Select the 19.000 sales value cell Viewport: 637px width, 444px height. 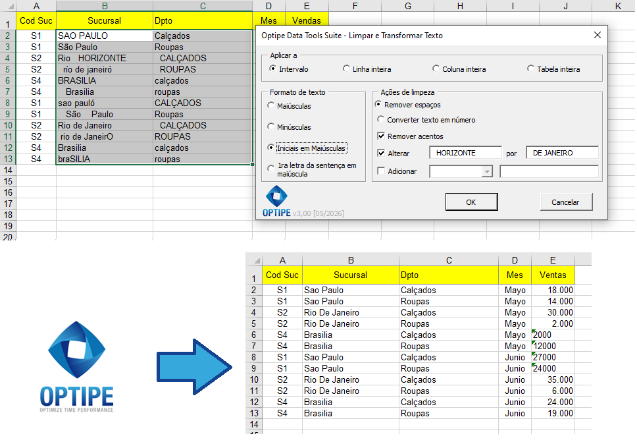(x=553, y=413)
